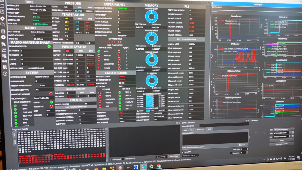Open the Configuration menu in InstGraph0 window
Image resolution: width=302 pixels, height=170 pixels.
217,7
